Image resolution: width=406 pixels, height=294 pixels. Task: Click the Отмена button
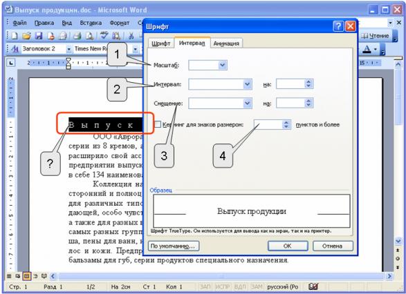(333, 246)
